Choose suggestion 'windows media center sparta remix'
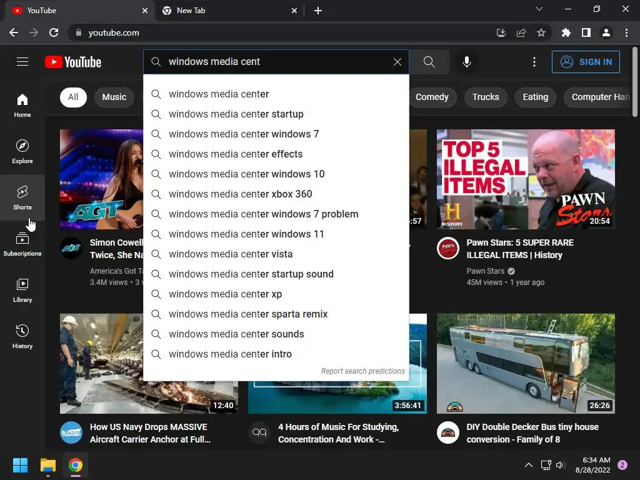640x480 pixels. point(276,314)
